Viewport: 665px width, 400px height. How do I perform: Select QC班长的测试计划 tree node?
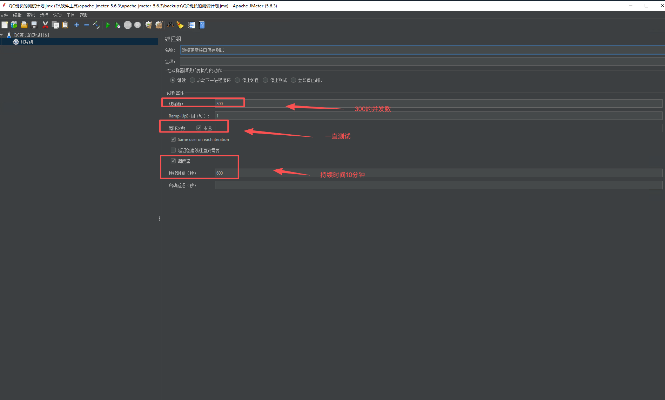click(x=31, y=35)
